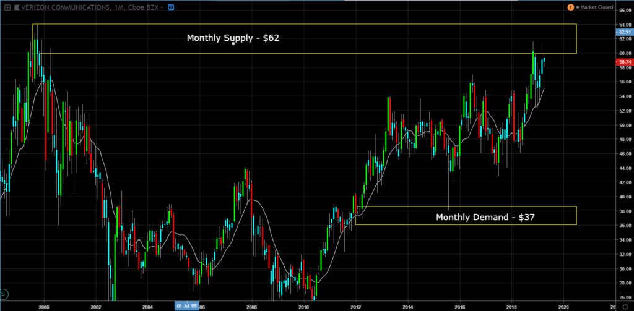Click the 48.00 price scale value
The width and height of the screenshot is (634, 311).
(x=625, y=140)
